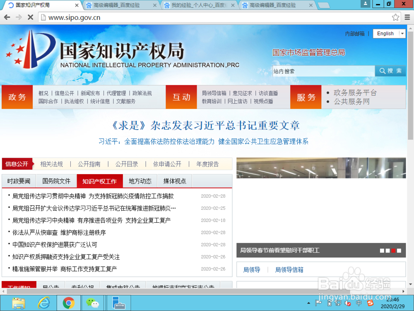Open the 政务 red section button
This screenshot has height=311, width=414.
click(17, 97)
